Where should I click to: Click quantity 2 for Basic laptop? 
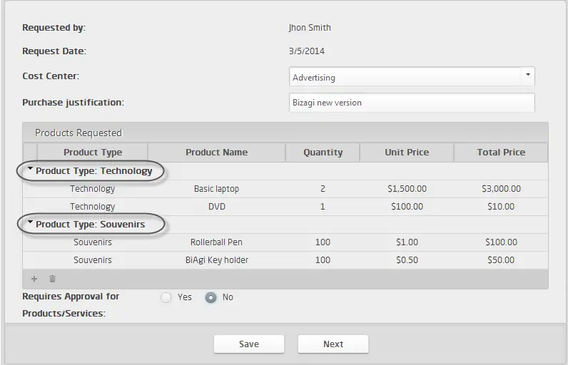(323, 189)
